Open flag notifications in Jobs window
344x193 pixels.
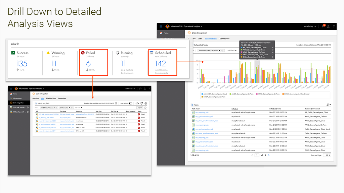pyautogui.click(x=140, y=88)
